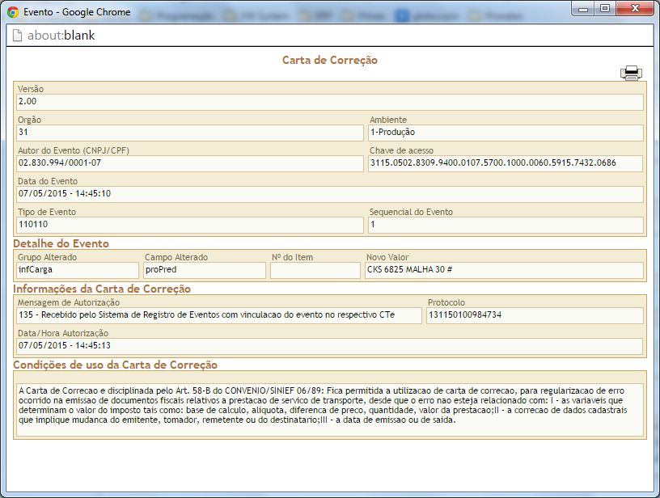The width and height of the screenshot is (660, 498).
Task: Click Condições de uso da Carta heading
Action: [116, 365]
